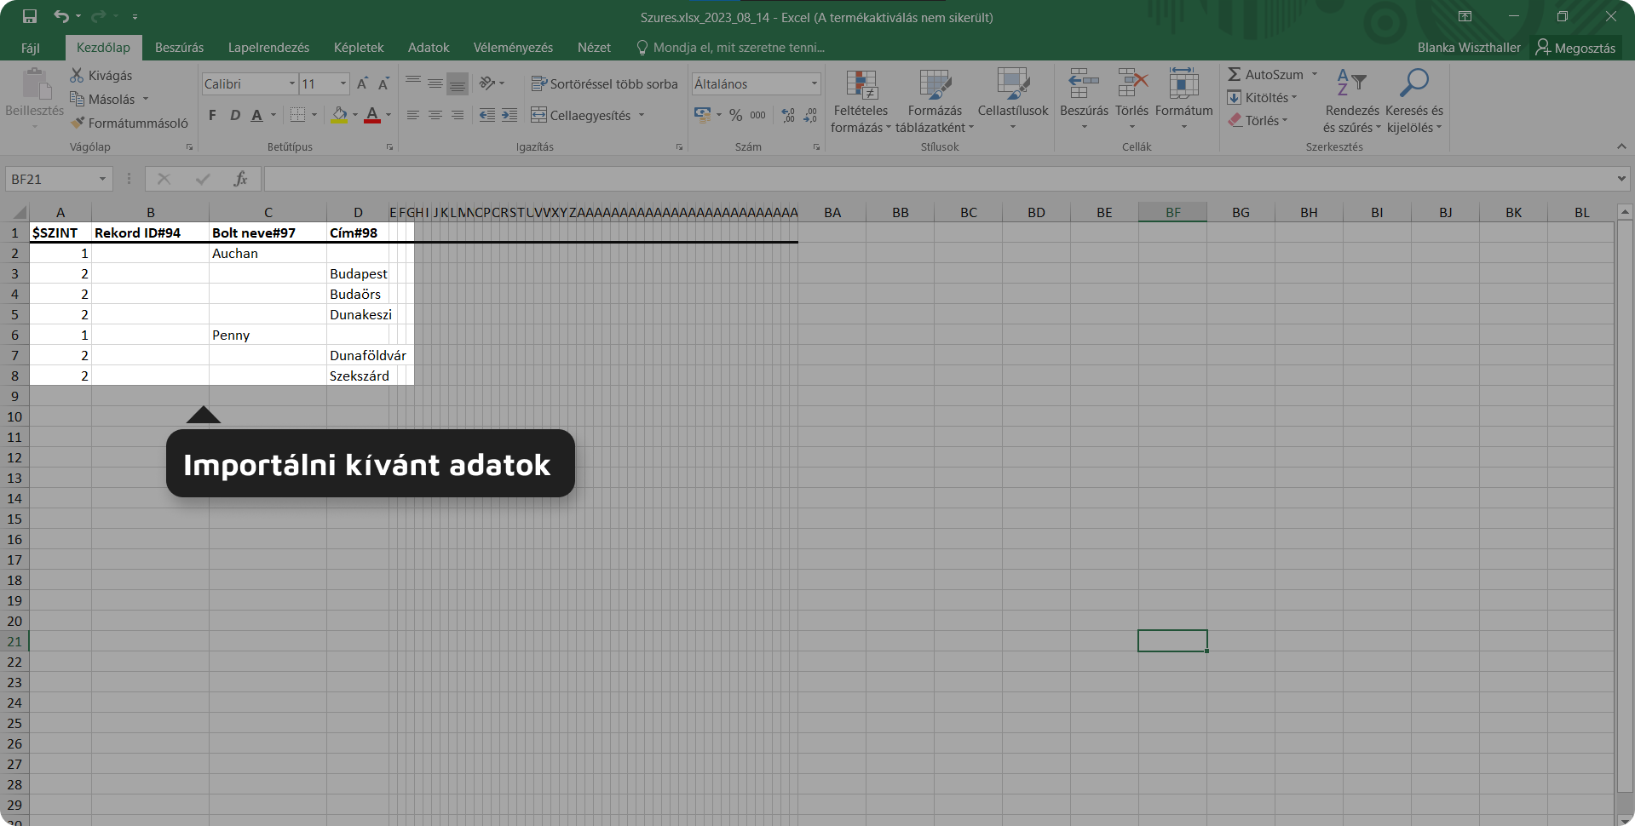Increase decimal places icon

click(788, 115)
